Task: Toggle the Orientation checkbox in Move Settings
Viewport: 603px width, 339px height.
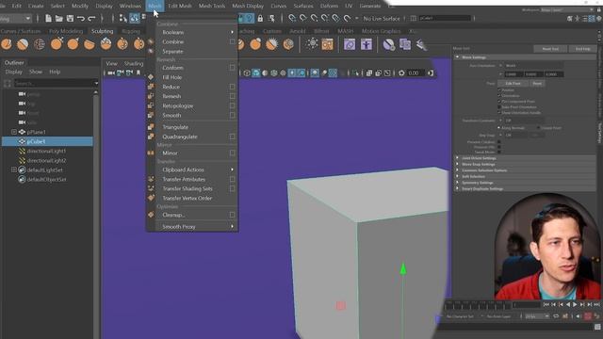Action: pyautogui.click(x=499, y=96)
